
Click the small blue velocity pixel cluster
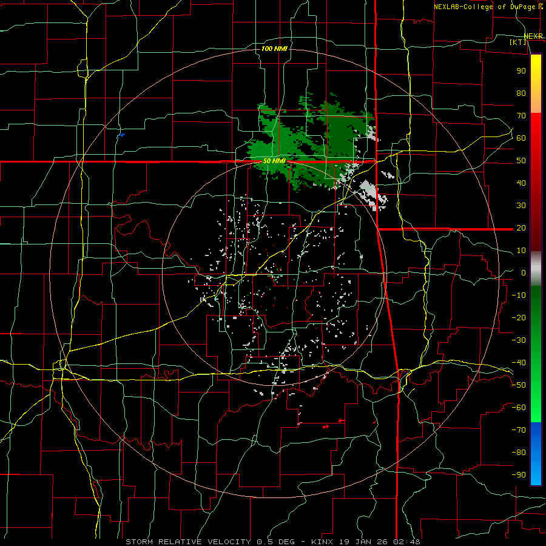tap(121, 135)
